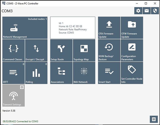160x125 pixels.
Task: Click the 'Included nodes: 1' label
Action: [37, 19]
